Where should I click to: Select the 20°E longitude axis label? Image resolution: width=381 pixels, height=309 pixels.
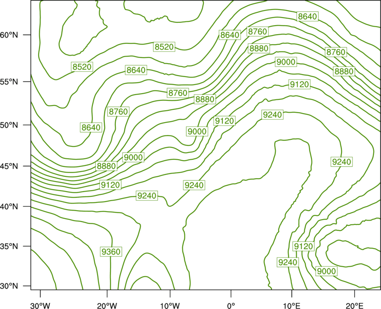[354, 306]
